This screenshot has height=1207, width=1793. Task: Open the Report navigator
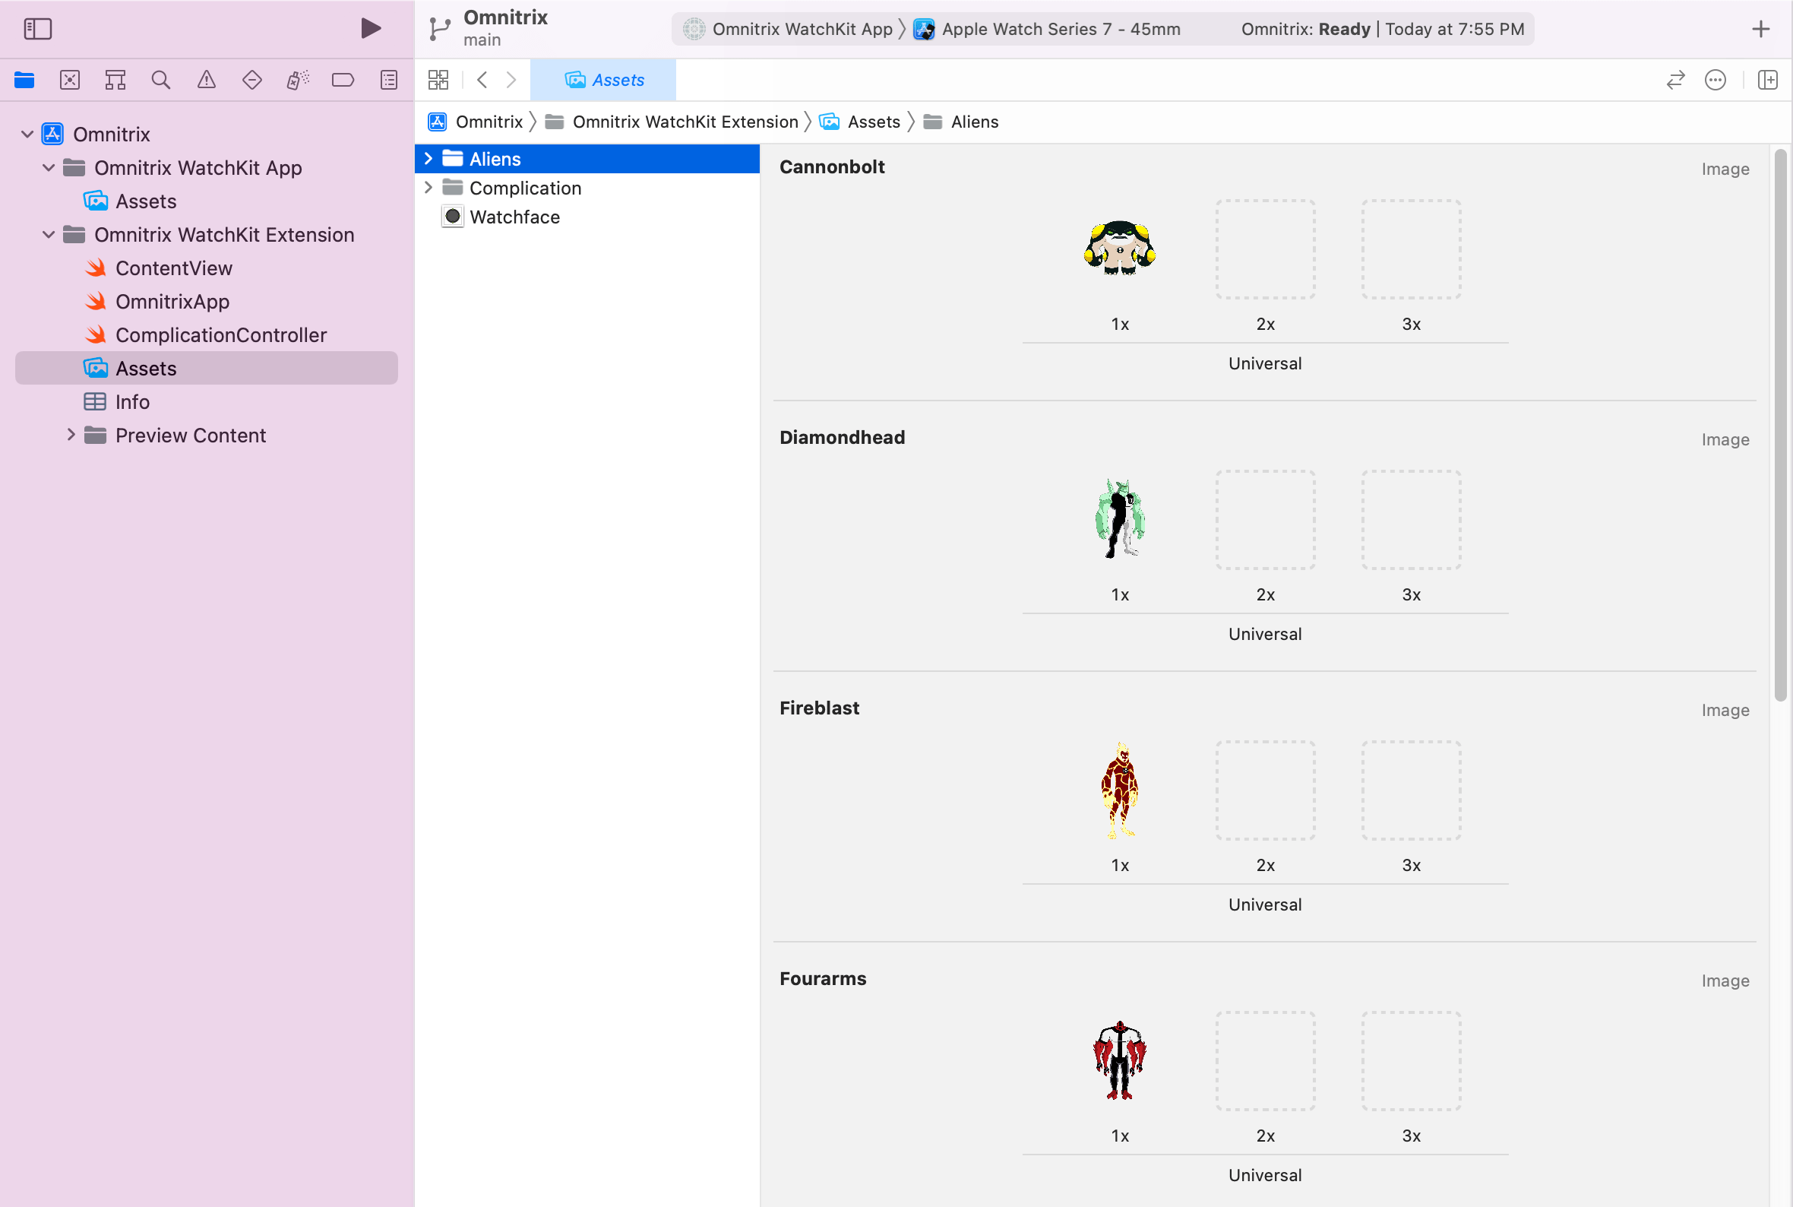(389, 80)
